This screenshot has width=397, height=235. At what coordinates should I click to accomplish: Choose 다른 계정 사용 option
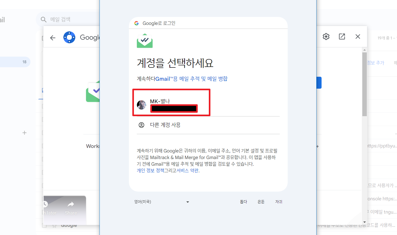coord(208,125)
